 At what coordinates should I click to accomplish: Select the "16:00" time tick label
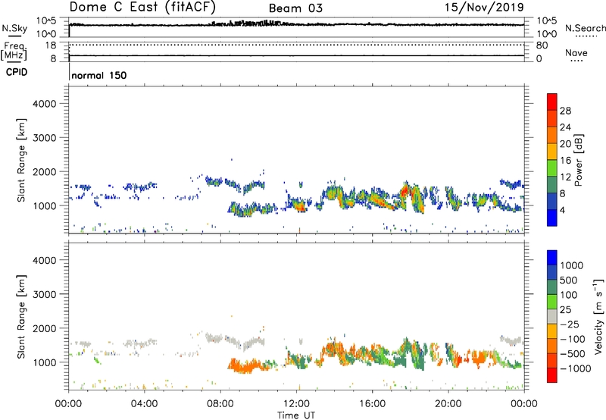pos(372,404)
